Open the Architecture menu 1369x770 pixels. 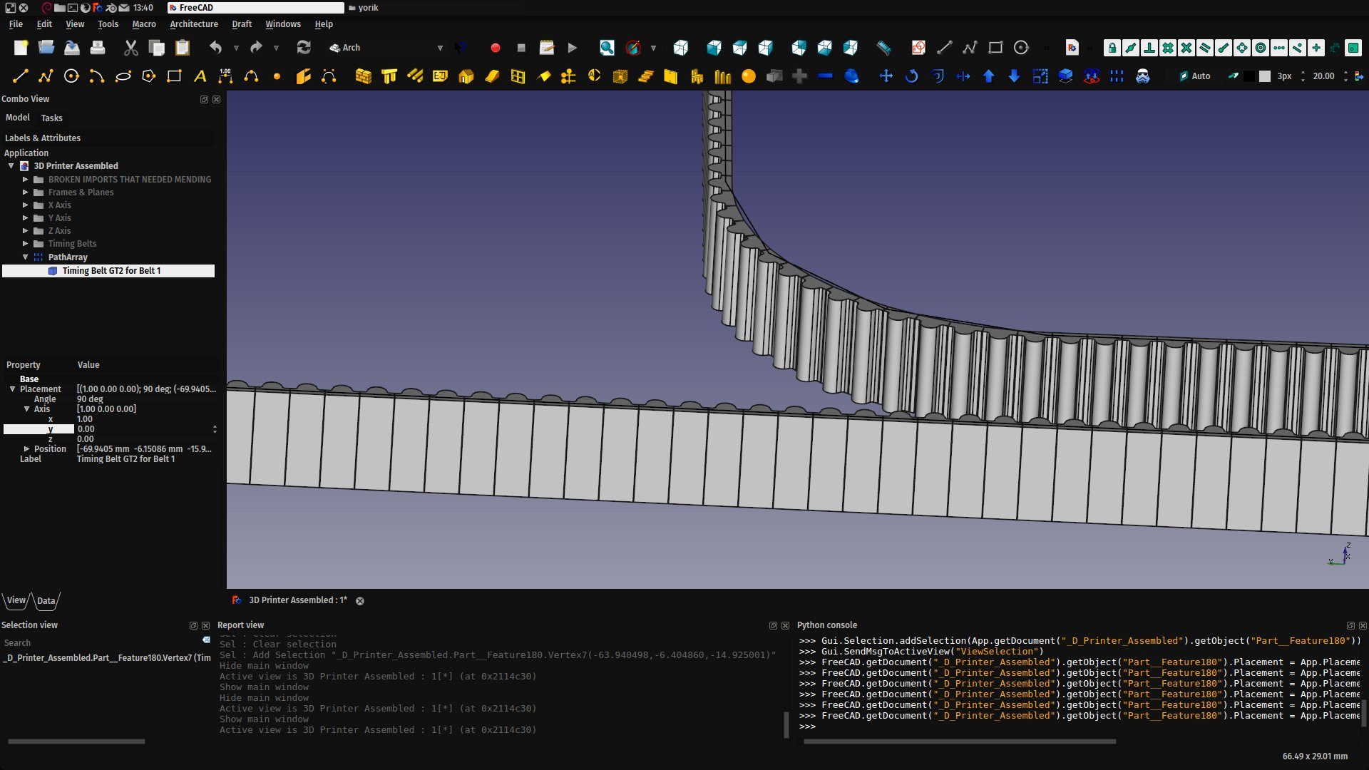click(193, 24)
